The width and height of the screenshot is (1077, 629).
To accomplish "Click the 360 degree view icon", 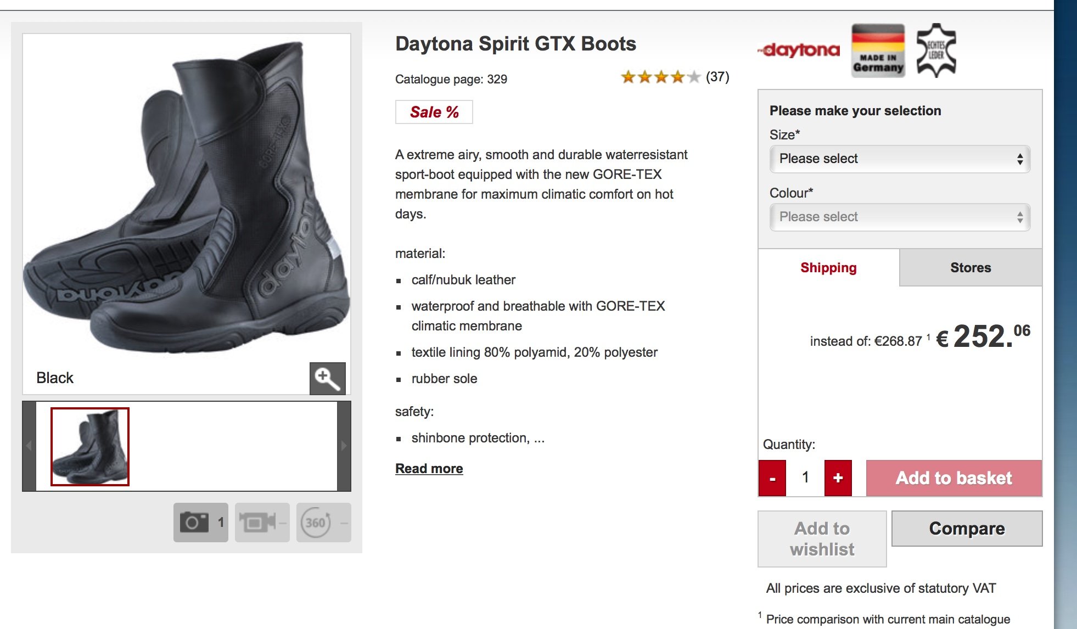I will click(316, 522).
